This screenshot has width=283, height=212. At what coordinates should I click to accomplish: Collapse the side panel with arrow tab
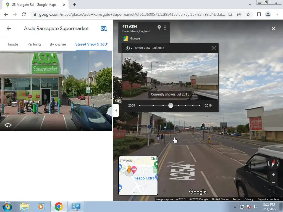tap(116, 110)
